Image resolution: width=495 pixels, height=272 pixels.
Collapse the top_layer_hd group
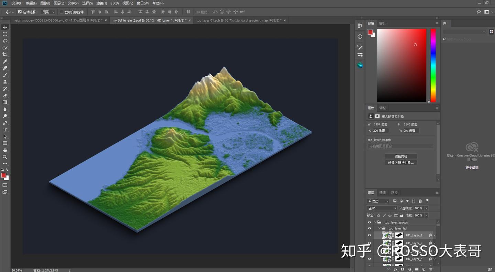coord(379,228)
